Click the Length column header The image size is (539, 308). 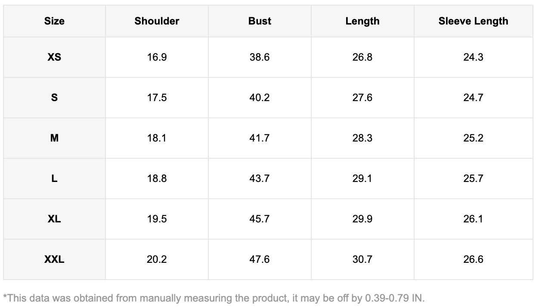362,21
